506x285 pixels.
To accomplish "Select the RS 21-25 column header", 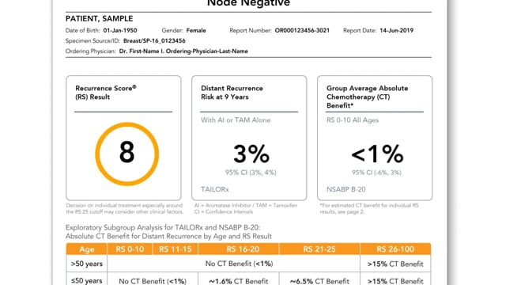I will click(x=319, y=249).
